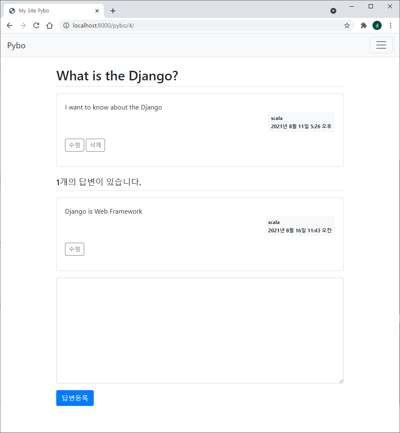
Task: Submit with the 답변등록 button
Action: click(x=75, y=398)
